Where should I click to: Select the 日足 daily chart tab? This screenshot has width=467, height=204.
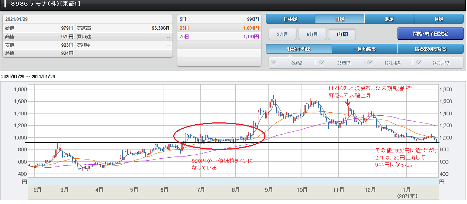[x=339, y=19]
